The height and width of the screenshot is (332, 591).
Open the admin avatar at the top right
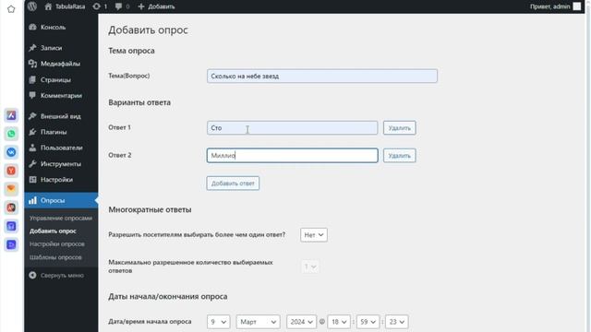coord(576,6)
